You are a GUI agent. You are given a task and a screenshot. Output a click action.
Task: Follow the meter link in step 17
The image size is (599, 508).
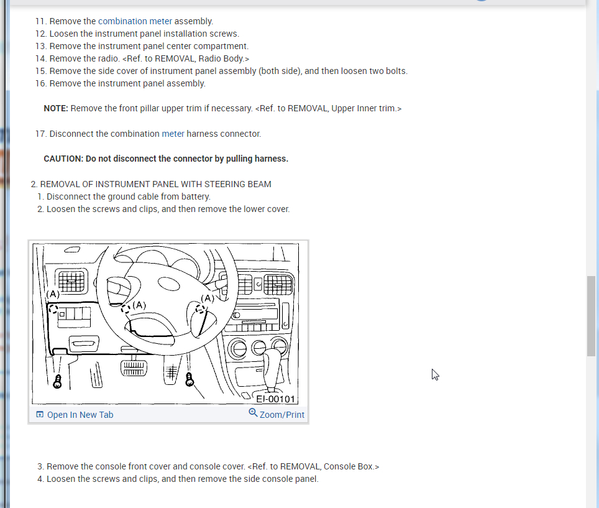click(x=173, y=134)
